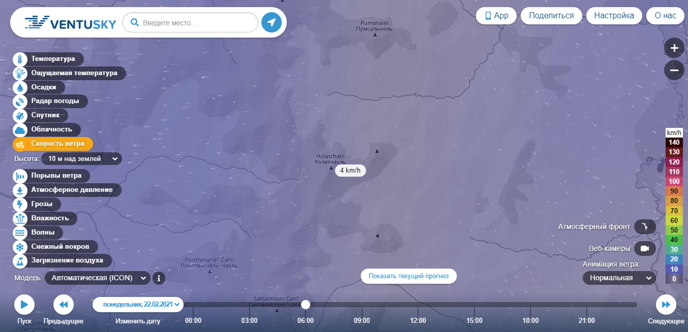Expand the model dropdown Автоматическая (ICON)
This screenshot has height=332, width=688.
click(98, 278)
